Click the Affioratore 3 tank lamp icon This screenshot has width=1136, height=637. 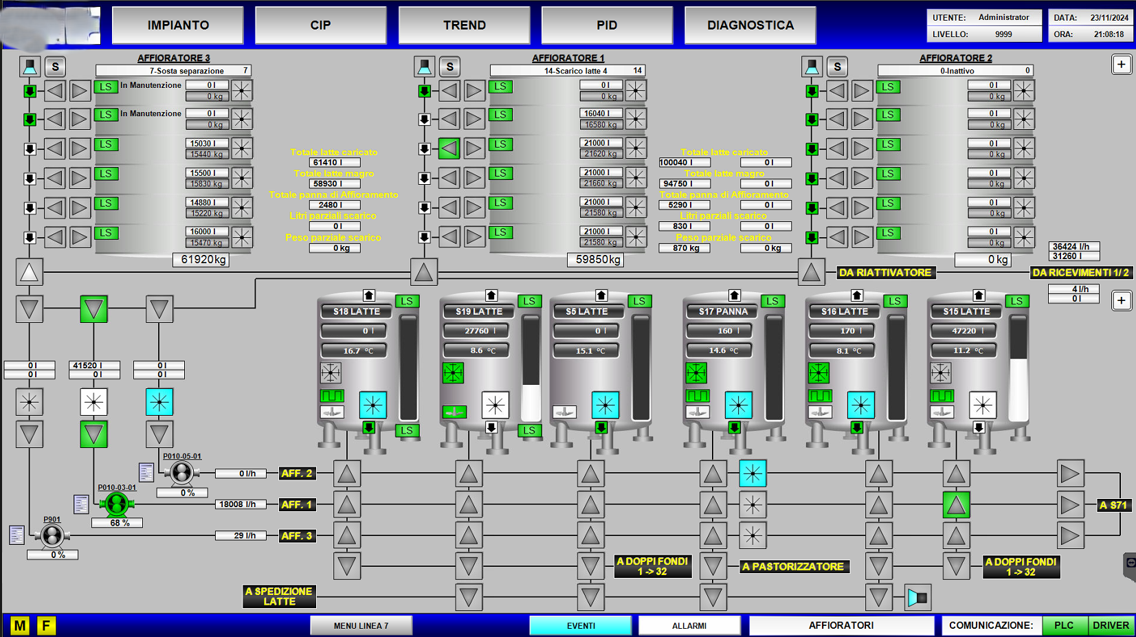[x=30, y=67]
